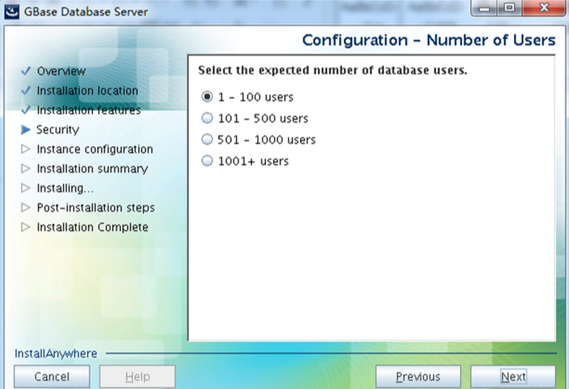Click the arrow icon beside Post-installation steps

click(26, 207)
